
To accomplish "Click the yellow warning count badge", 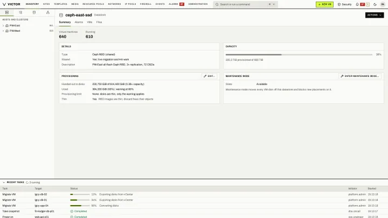I will (x=368, y=4).
